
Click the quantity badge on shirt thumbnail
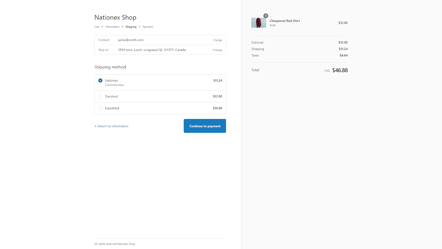coord(266,16)
